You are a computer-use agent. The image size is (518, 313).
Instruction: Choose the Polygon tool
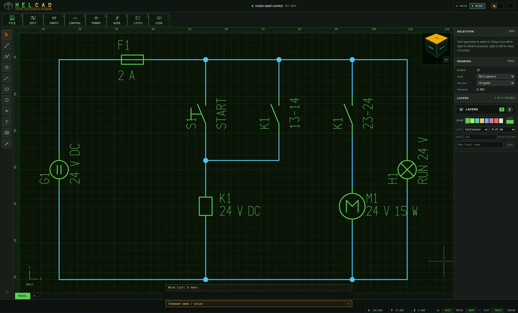7,100
